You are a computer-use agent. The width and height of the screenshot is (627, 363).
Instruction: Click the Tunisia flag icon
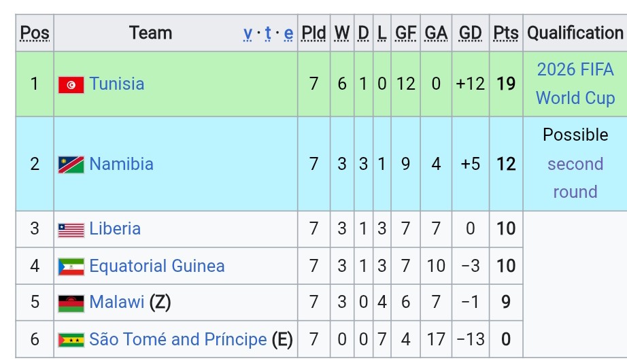click(x=71, y=85)
